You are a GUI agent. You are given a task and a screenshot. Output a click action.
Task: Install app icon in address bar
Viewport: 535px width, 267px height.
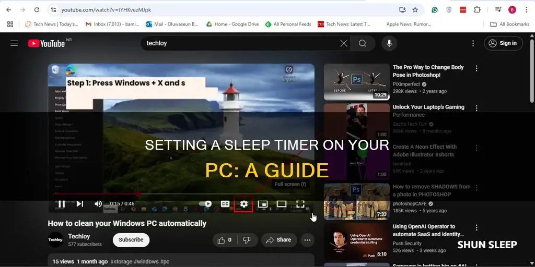point(403,10)
